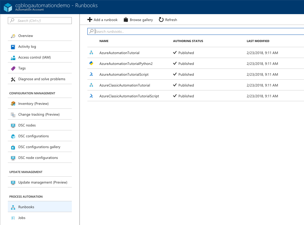Open DSC configurations gallery

tap(40, 147)
